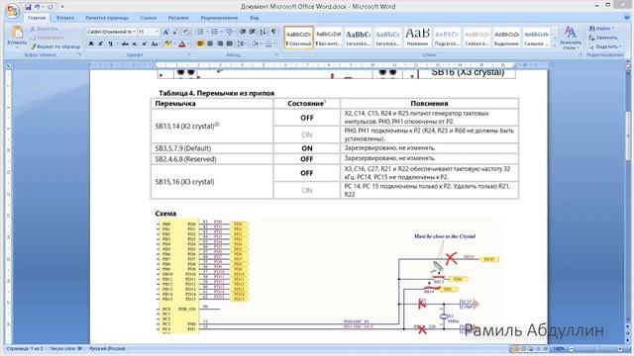Toggle italic К formatting
This screenshot has height=356, width=634.
pyautogui.click(x=100, y=44)
